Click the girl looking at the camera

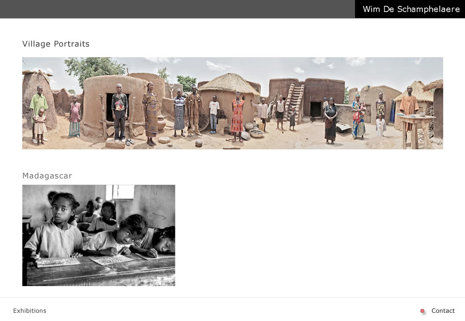[58, 225]
